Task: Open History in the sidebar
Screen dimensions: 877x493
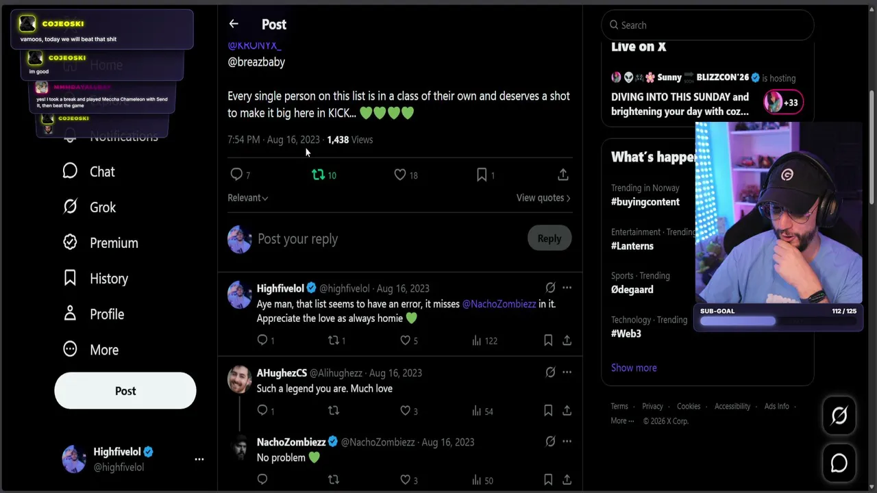Action: click(x=96, y=279)
